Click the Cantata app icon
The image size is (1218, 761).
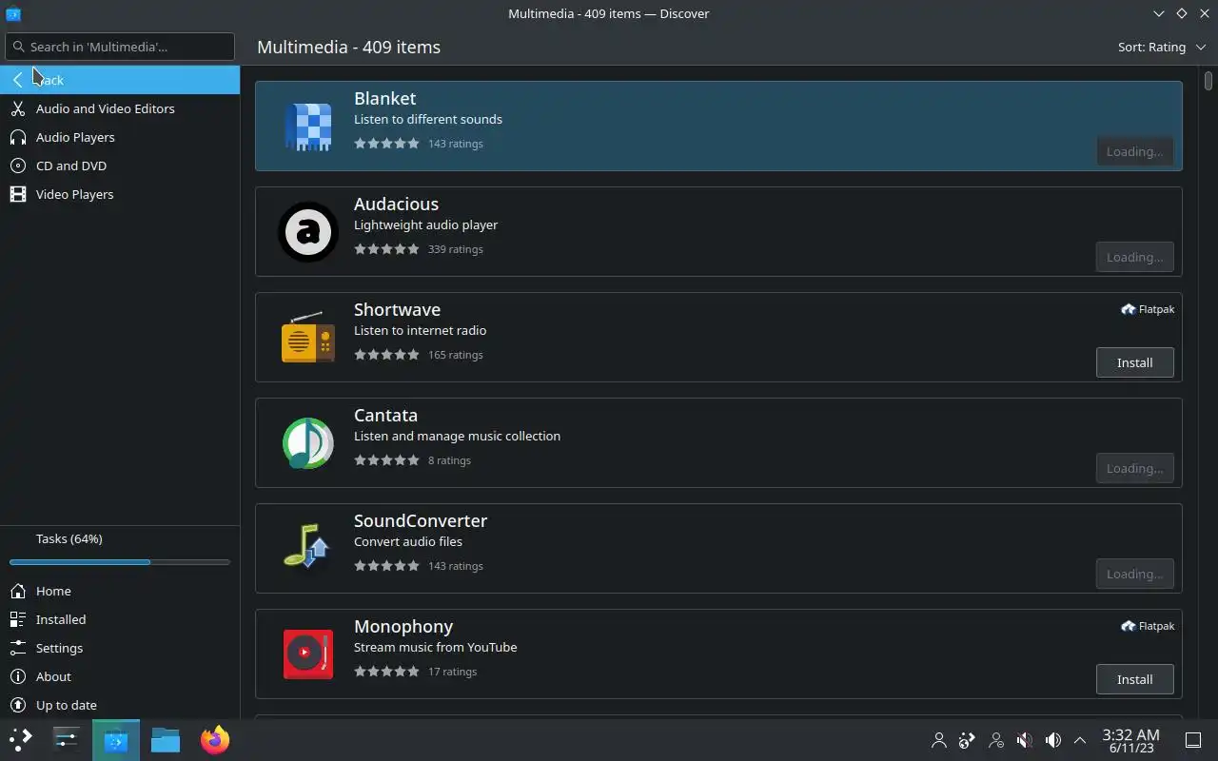coord(308,443)
